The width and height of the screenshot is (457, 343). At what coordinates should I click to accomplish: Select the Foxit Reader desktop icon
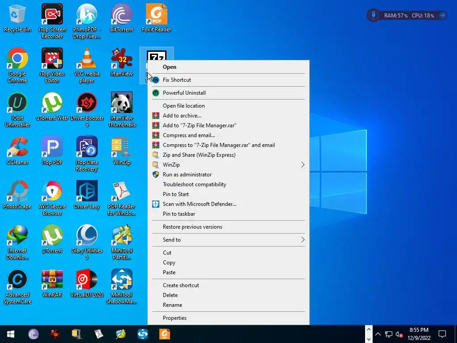(157, 18)
